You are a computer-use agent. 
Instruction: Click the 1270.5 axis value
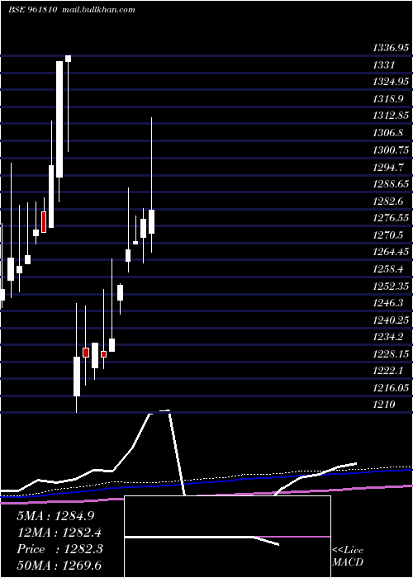[388, 235]
